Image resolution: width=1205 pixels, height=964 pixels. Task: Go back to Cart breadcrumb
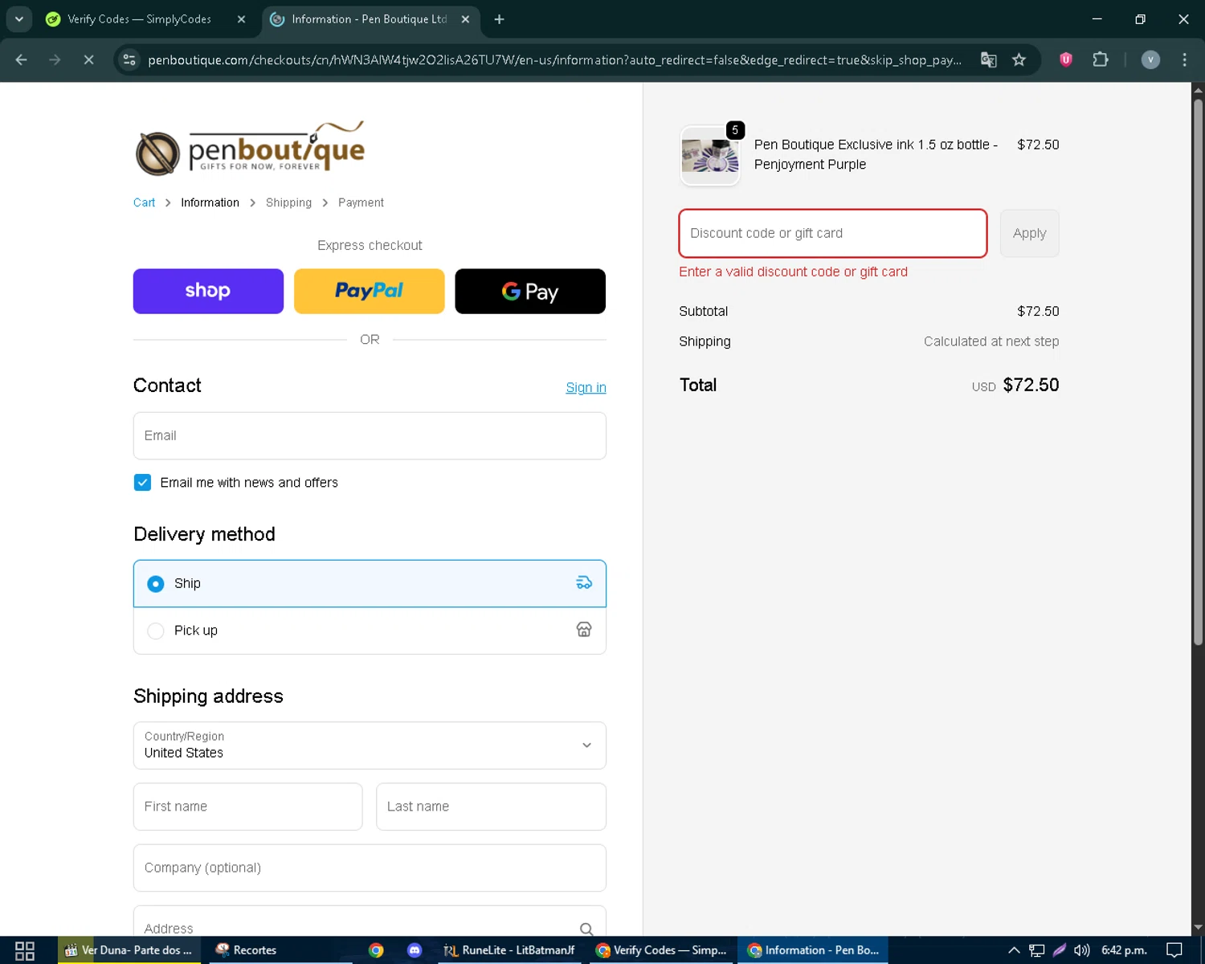click(144, 202)
